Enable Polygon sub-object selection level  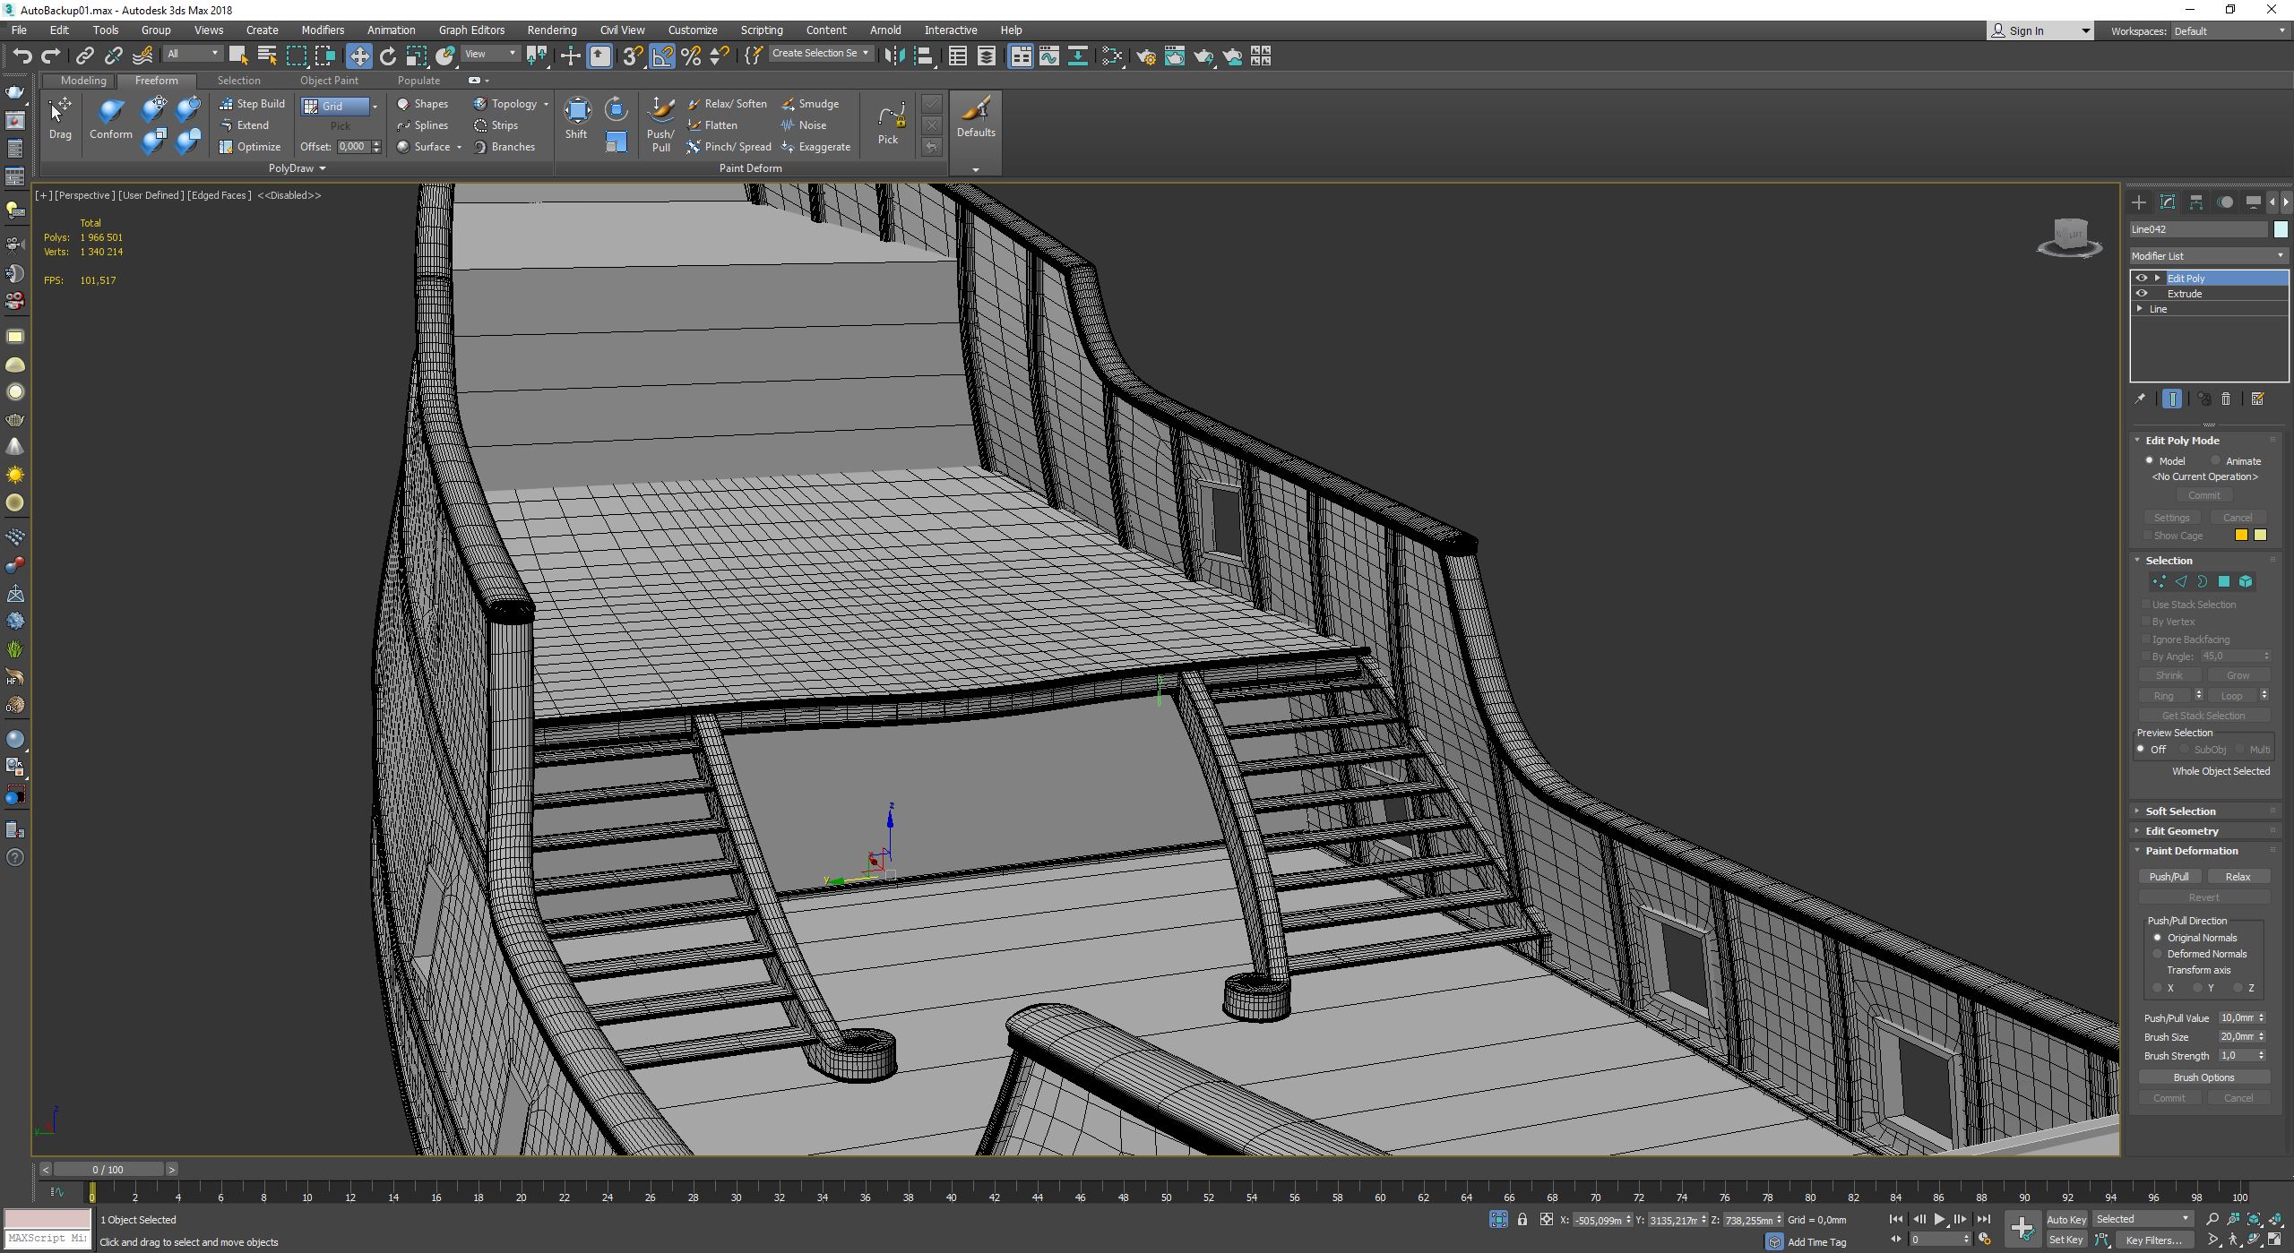pyautogui.click(x=2224, y=582)
